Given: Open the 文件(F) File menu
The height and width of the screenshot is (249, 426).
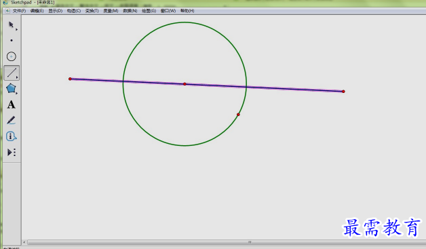Looking at the screenshot, I should 19,11.
